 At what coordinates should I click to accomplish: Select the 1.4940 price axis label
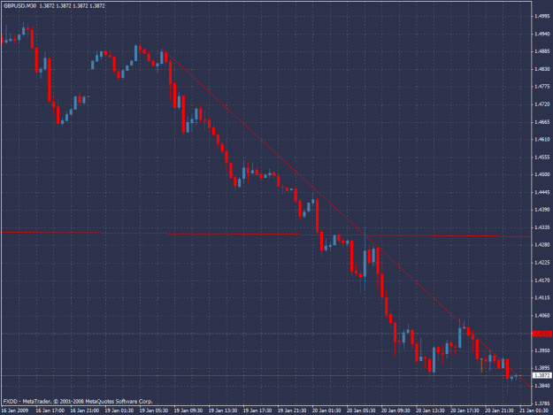pos(542,34)
